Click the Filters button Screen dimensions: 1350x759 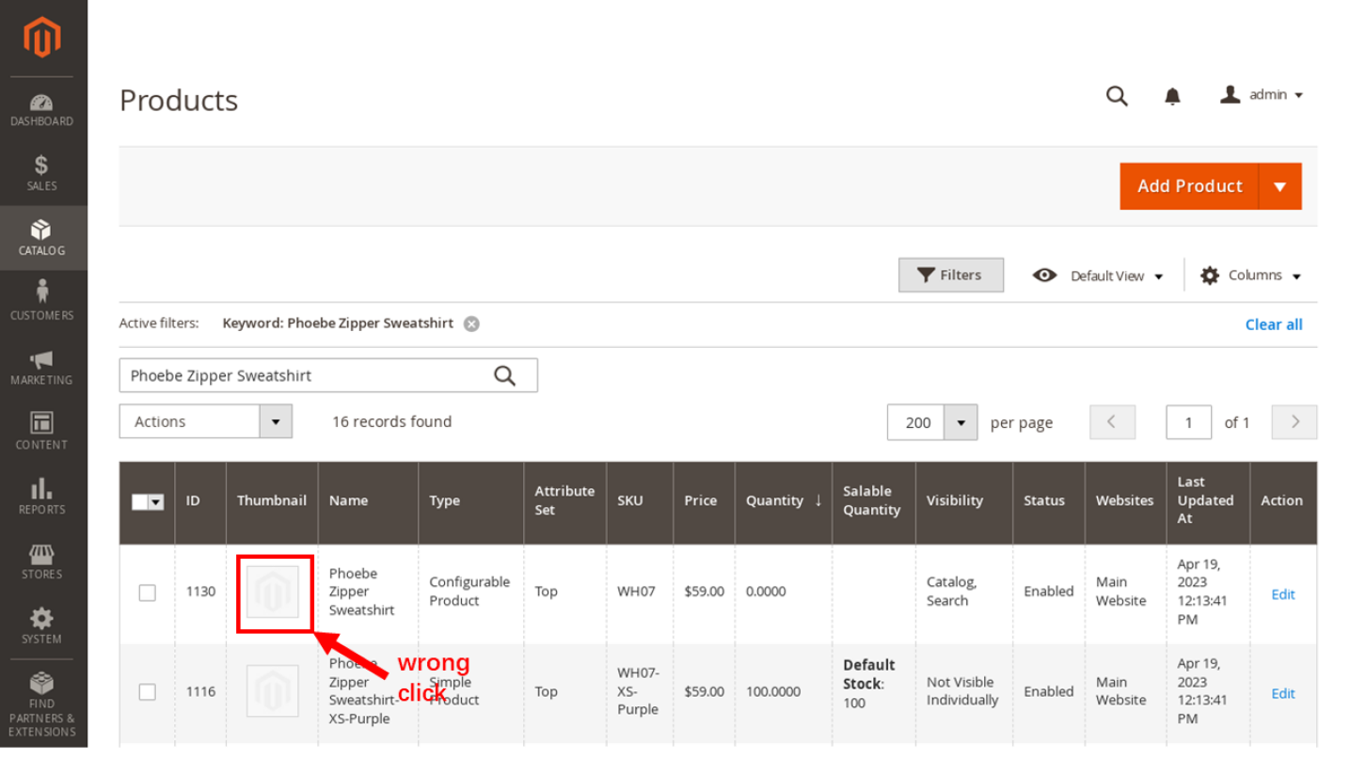click(x=950, y=276)
